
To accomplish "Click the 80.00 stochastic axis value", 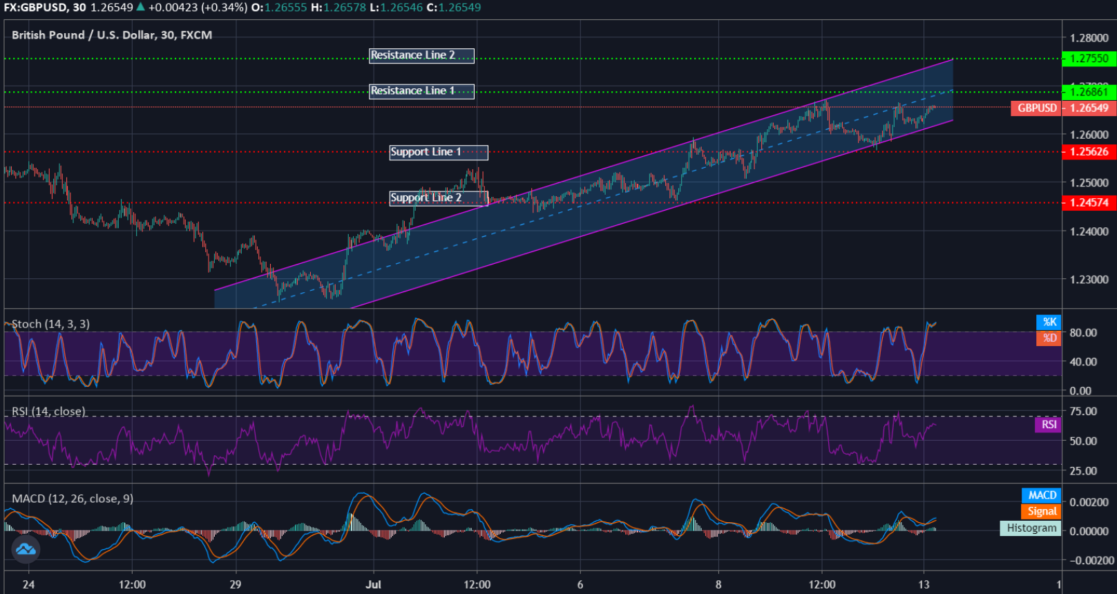I will coord(1083,332).
